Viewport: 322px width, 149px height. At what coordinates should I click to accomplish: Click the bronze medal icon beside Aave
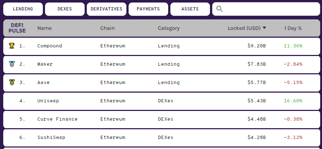point(12,82)
